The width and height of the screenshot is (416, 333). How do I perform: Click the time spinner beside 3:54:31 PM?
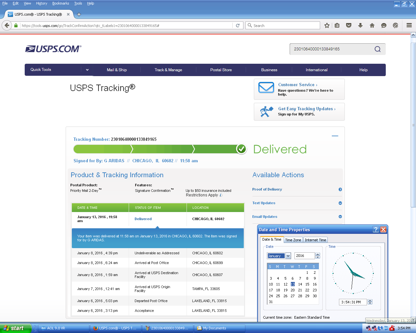pos(370,302)
